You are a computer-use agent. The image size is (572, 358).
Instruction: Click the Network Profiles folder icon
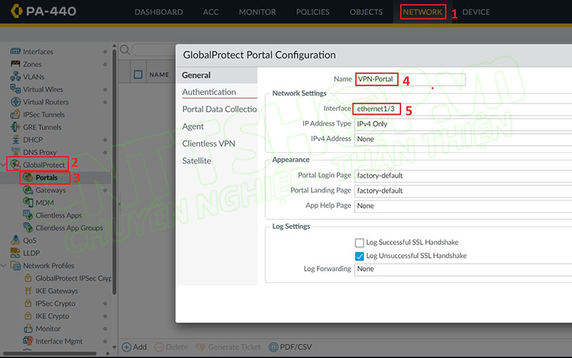click(15, 265)
